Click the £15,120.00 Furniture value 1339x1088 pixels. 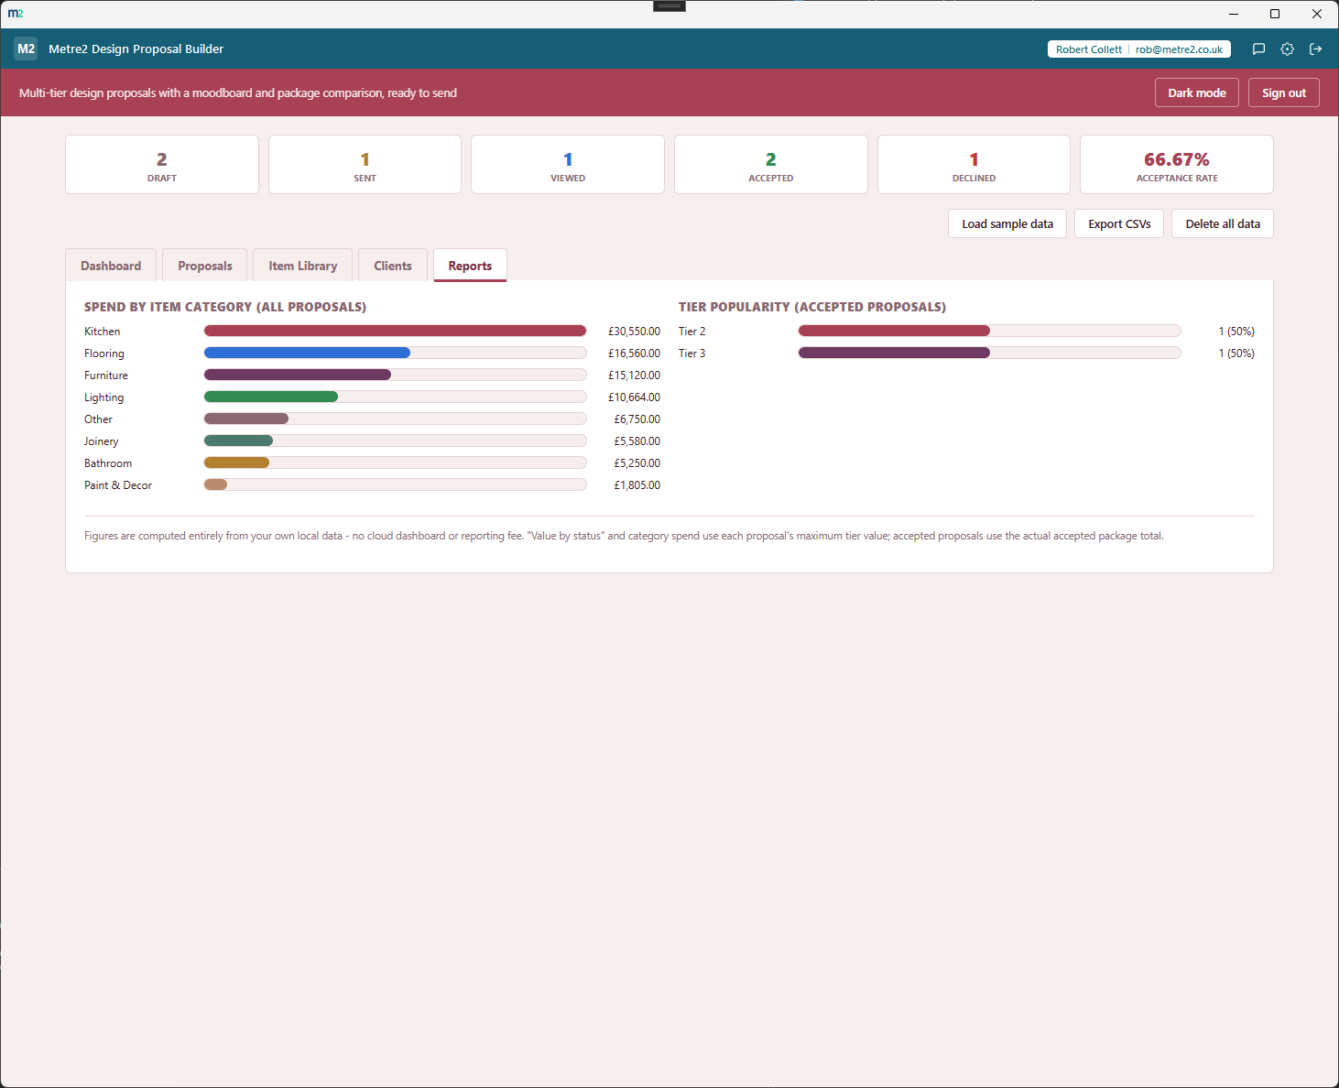pos(634,375)
